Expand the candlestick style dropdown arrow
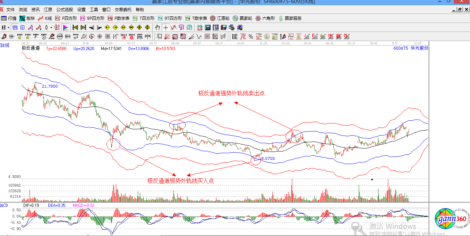This screenshot has height=236, width=470. (x=51, y=27)
